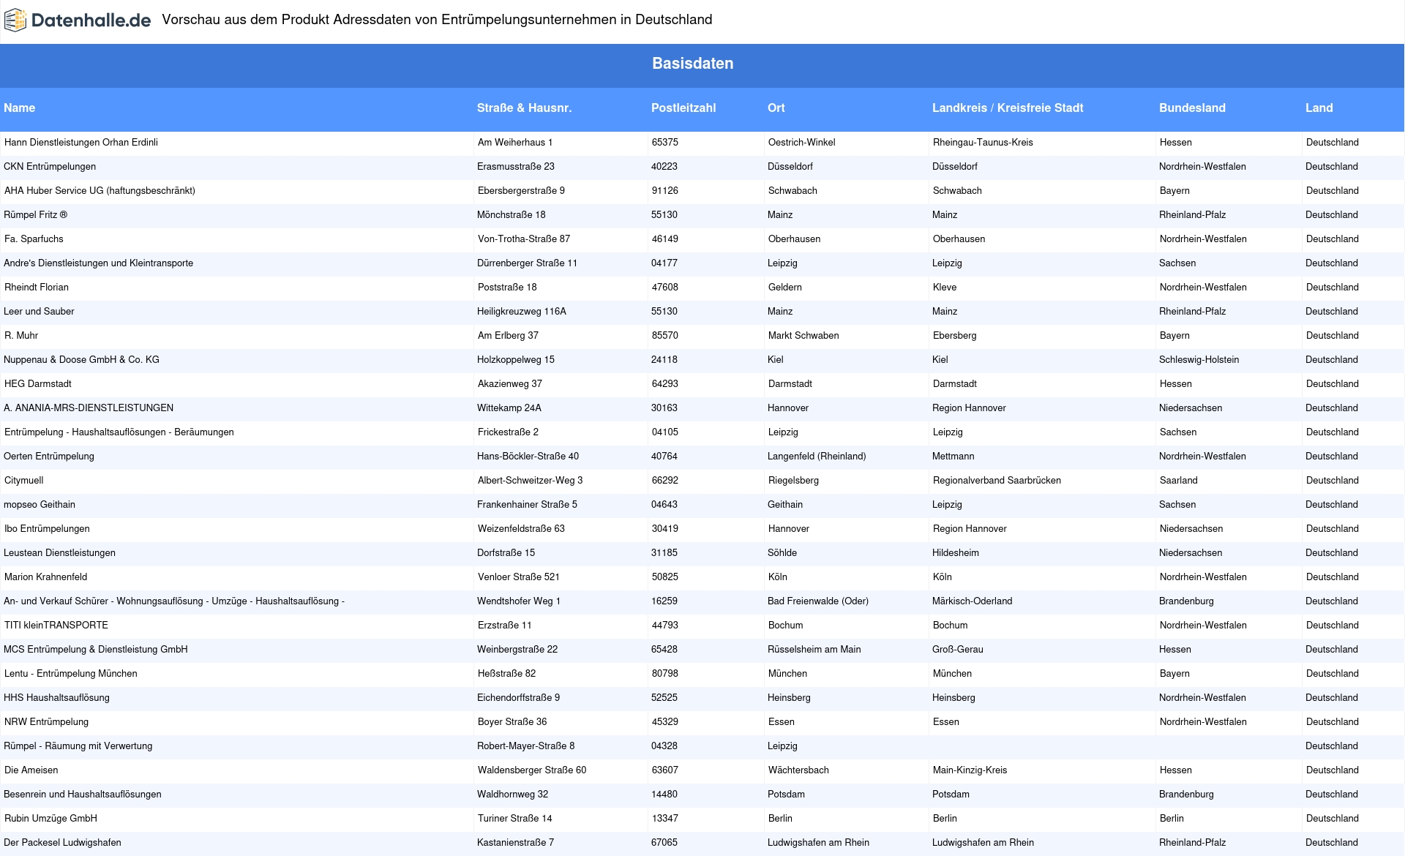Screen dimensions: 1405x856
Task: Select the address Venloer Straße 521
Action: (x=519, y=577)
